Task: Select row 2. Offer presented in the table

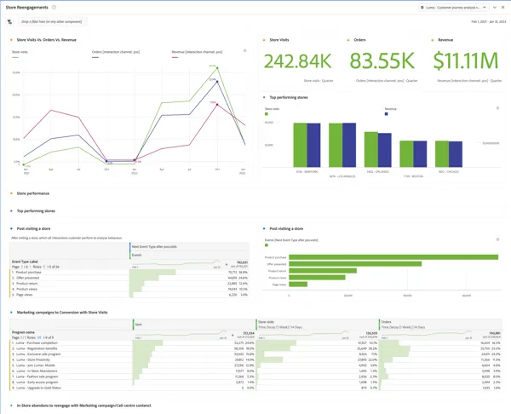Action: click(129, 278)
